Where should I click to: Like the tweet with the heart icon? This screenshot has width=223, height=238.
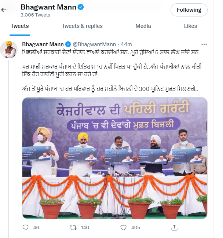click(123, 227)
